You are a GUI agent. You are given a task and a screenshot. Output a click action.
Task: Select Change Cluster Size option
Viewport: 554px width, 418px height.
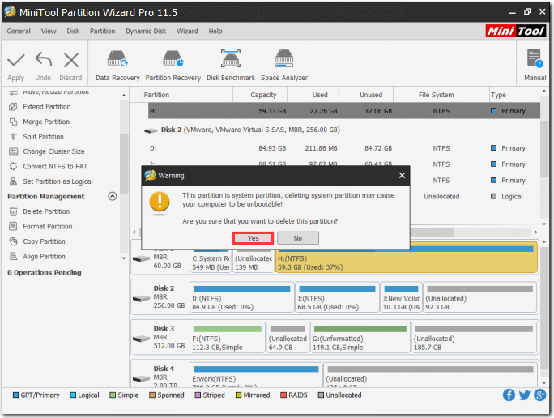(53, 151)
